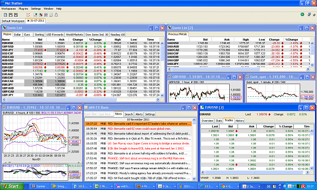Click the Quick filter input field
Viewport: 317px width, 190px height.
pos(99,114)
